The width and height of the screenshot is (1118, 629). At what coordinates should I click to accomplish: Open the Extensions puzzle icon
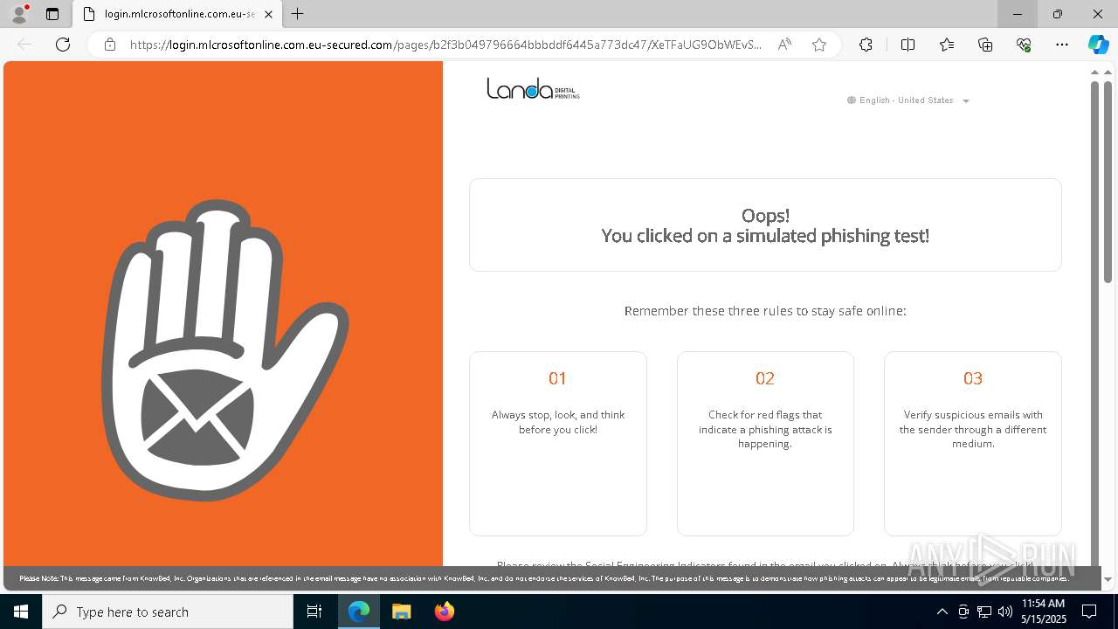866,45
